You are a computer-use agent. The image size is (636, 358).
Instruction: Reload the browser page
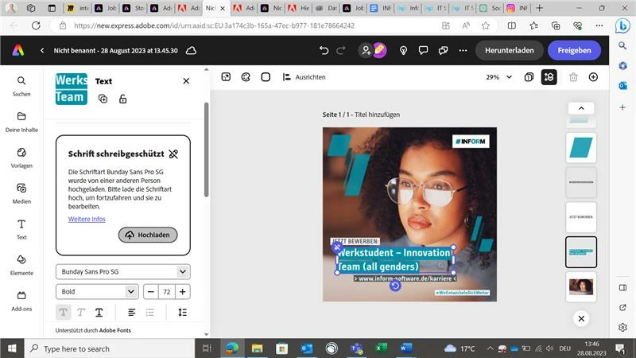(36, 25)
